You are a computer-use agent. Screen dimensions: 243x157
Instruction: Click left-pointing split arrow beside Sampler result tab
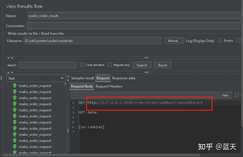68,76
